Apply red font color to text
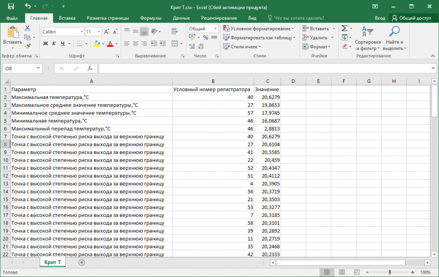The image size is (439, 277). (x=110, y=44)
